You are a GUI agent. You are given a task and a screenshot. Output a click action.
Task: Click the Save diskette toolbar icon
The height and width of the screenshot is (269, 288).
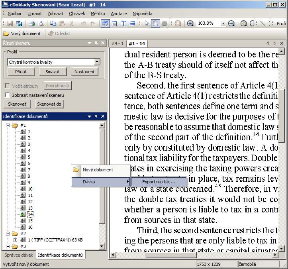click(x=10, y=24)
